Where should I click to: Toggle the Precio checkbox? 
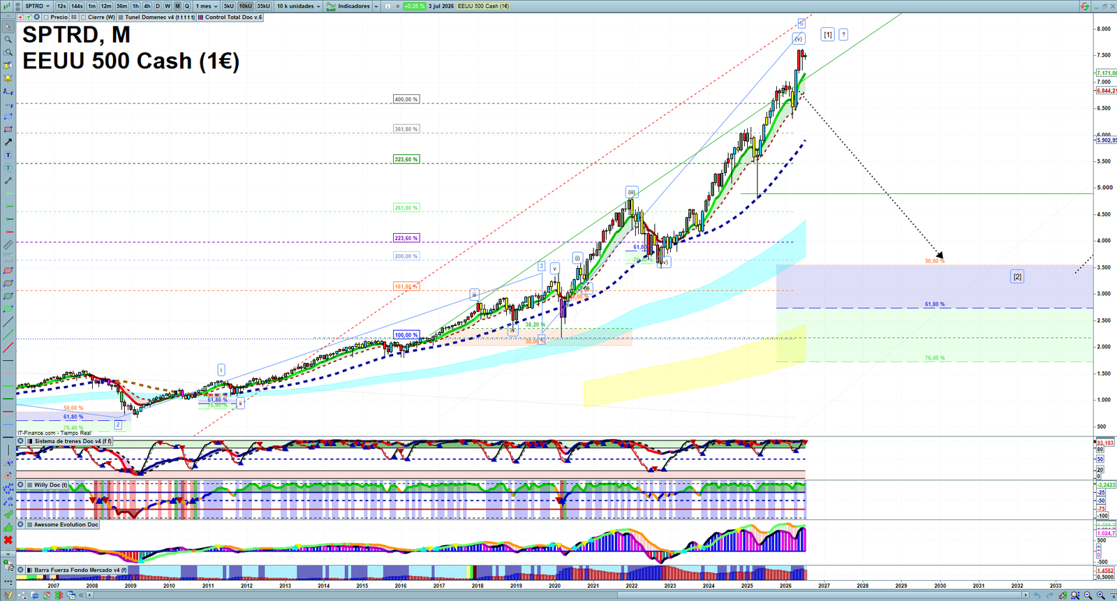tap(45, 17)
